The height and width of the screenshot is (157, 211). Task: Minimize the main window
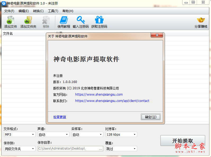186,2
